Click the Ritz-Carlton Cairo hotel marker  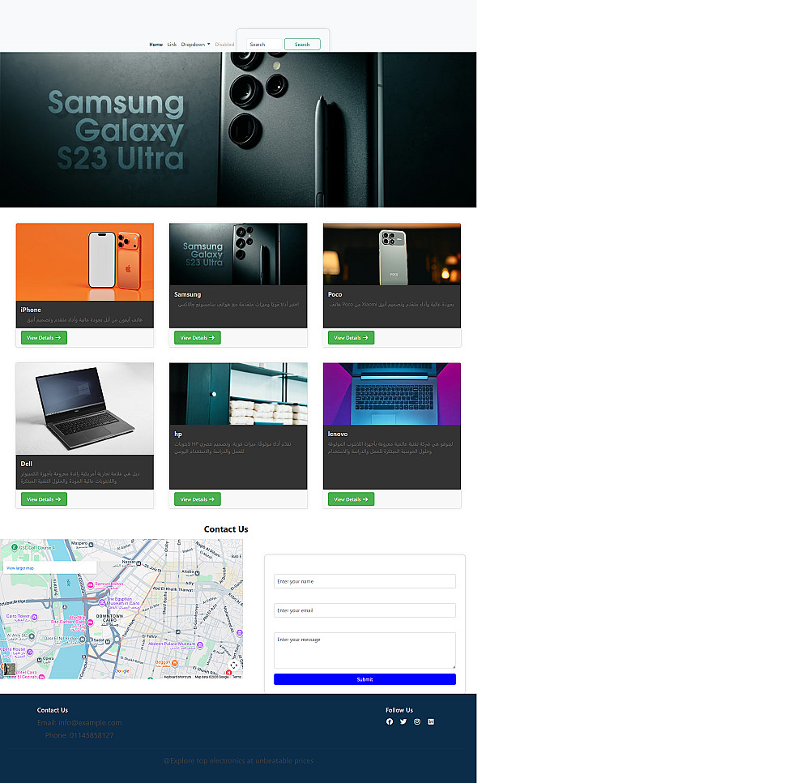(91, 623)
